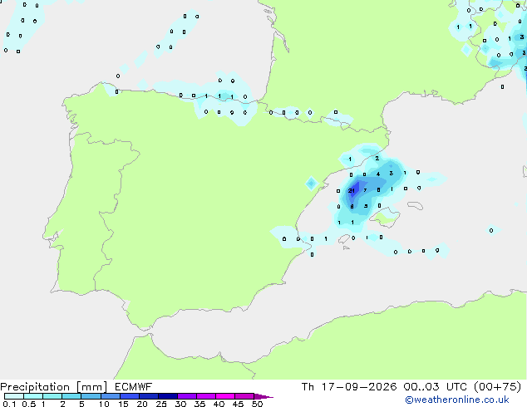Image resolution: width=527 pixels, height=407 pixels.
Task: Select the 0.1 mm legend color swatch
Action: click(x=14, y=396)
